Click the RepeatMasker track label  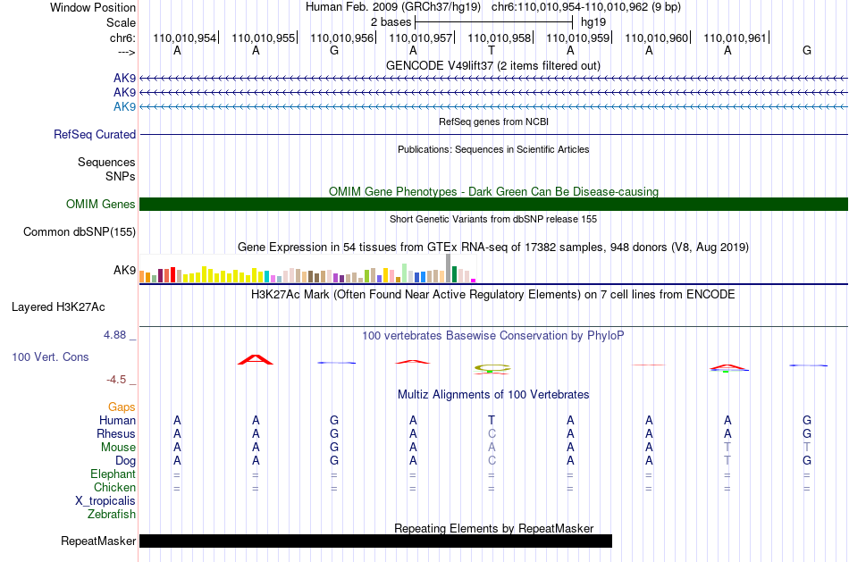tap(98, 541)
